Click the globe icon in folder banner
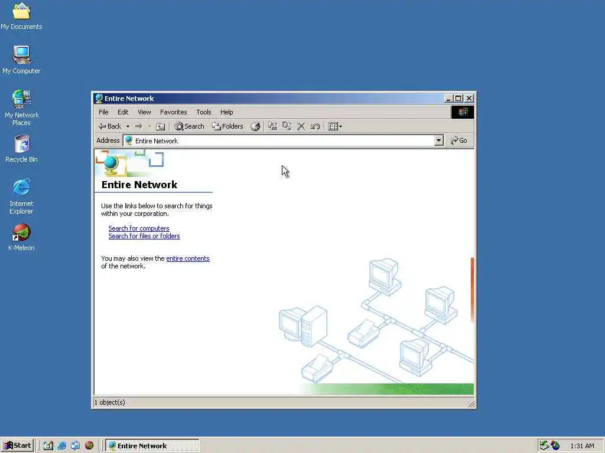605x453 pixels. click(x=110, y=164)
